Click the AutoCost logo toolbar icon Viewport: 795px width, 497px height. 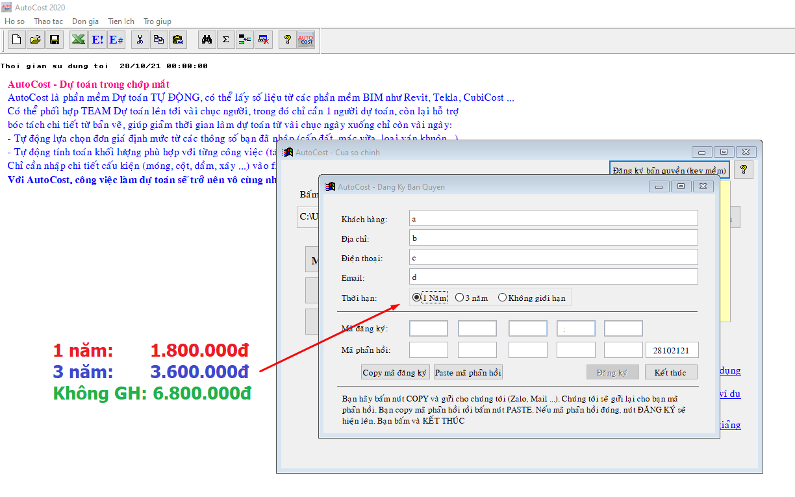coord(305,40)
